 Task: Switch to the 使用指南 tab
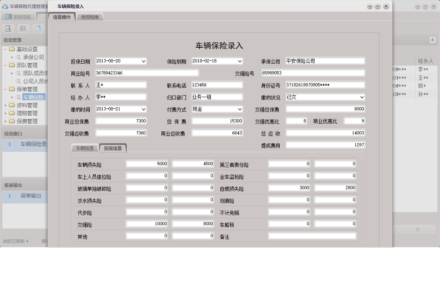[x=90, y=17]
